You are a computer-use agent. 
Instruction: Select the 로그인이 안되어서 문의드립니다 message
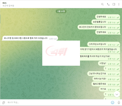[x=99, y=27]
